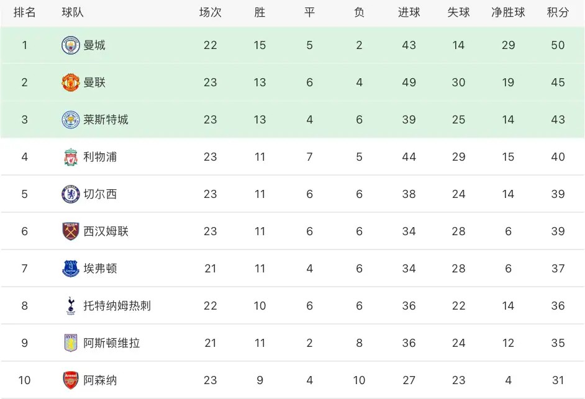
Task: Click the Leicester City club crest
Action: coord(71,120)
